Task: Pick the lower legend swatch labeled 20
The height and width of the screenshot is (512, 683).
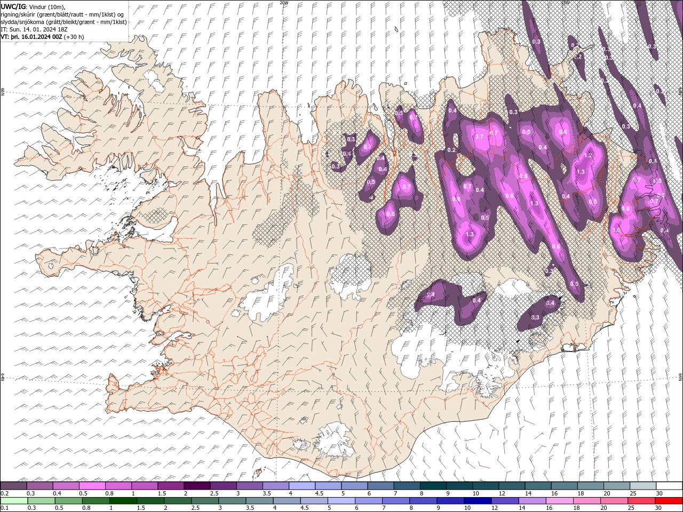Action: (x=615, y=501)
